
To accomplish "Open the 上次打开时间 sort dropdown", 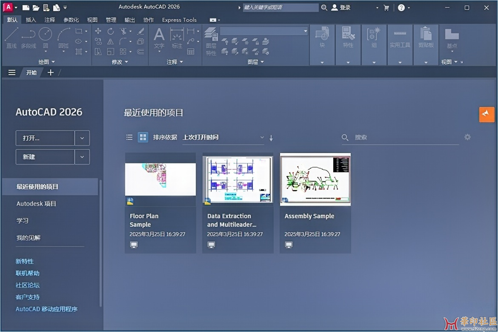I will pos(223,137).
